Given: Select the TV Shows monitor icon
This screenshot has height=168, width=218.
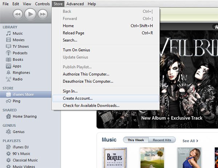Looking at the screenshot, I should 8,46.
